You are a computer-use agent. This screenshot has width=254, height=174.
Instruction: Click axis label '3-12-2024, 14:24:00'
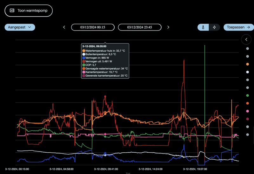tap(150, 169)
